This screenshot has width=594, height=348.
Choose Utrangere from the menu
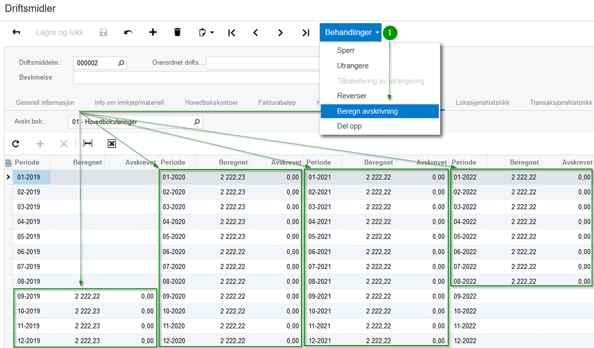[x=353, y=66]
